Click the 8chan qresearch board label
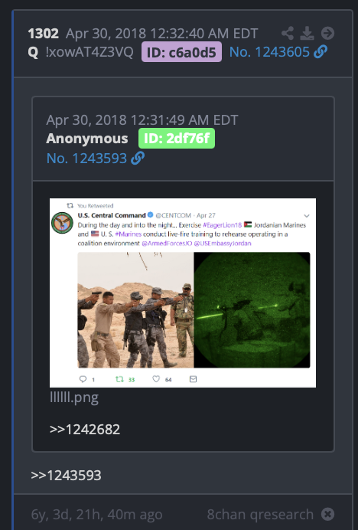The height and width of the screenshot is (530, 358). point(260,514)
